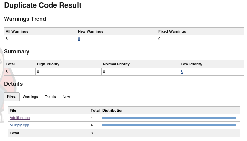Open the Low Priority count link
Screen dimensions: 247x141
(182, 72)
